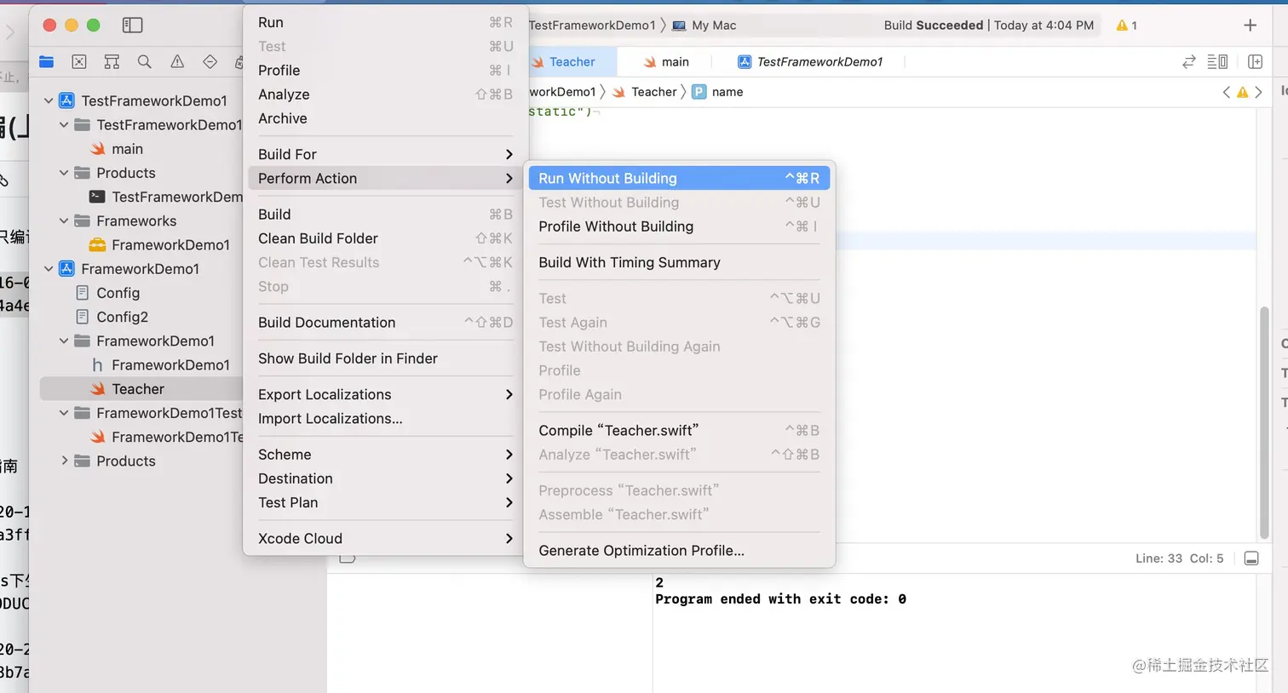Screen dimensions: 1288x693
Task: Collapse the FrameworkDemo1 group folder
Action: [x=64, y=341]
